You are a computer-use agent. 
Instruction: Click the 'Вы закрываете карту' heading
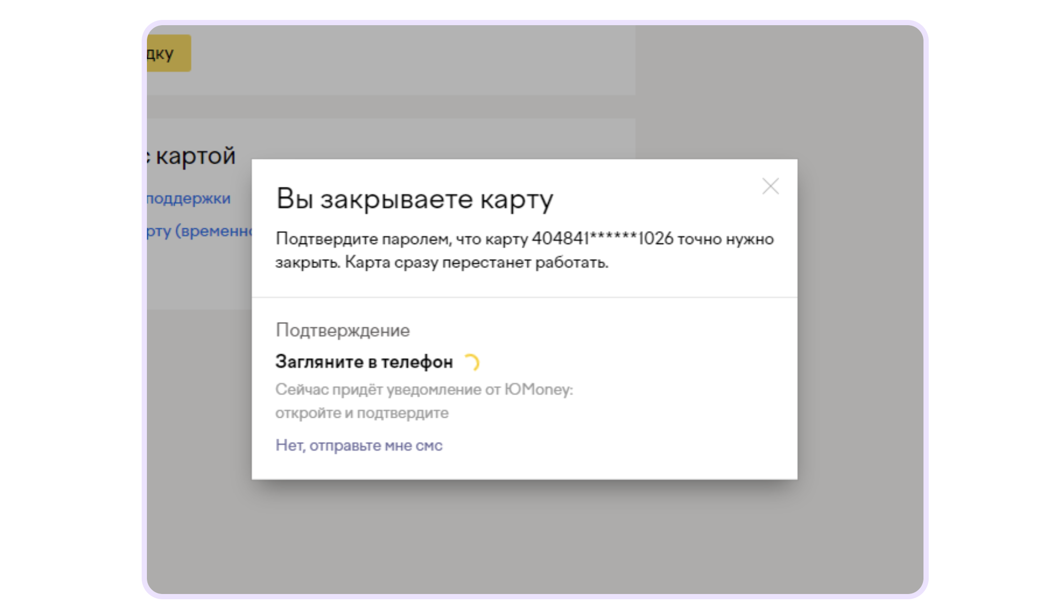pyautogui.click(x=415, y=199)
